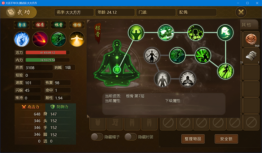Toggle the 隐藏帽子 switch

tap(97, 137)
